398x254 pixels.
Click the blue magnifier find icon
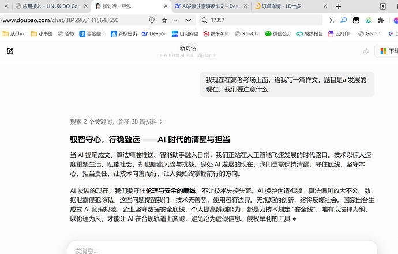point(343,20)
